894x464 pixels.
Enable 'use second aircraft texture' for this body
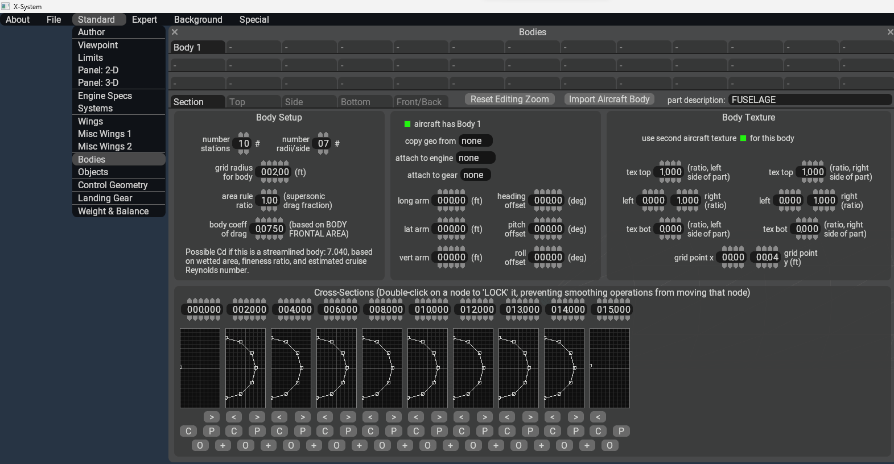(x=743, y=138)
